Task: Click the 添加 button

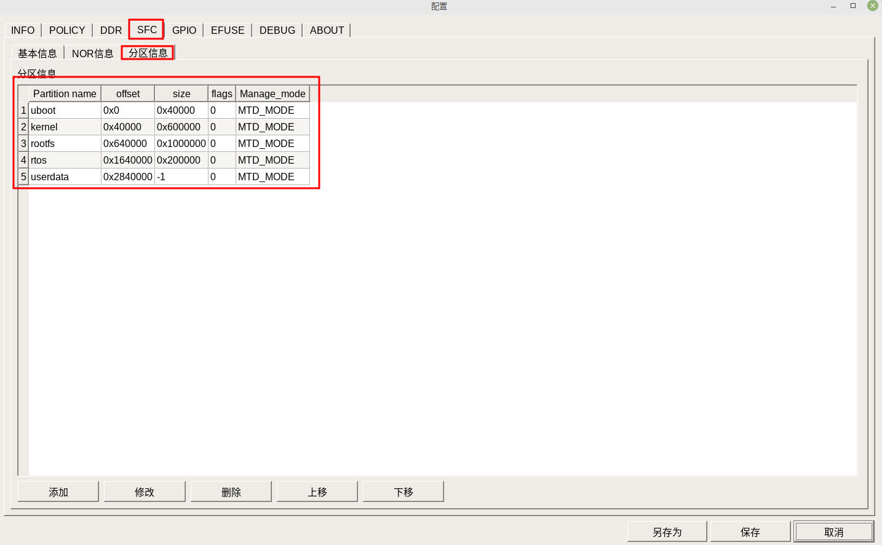Action: pos(58,491)
